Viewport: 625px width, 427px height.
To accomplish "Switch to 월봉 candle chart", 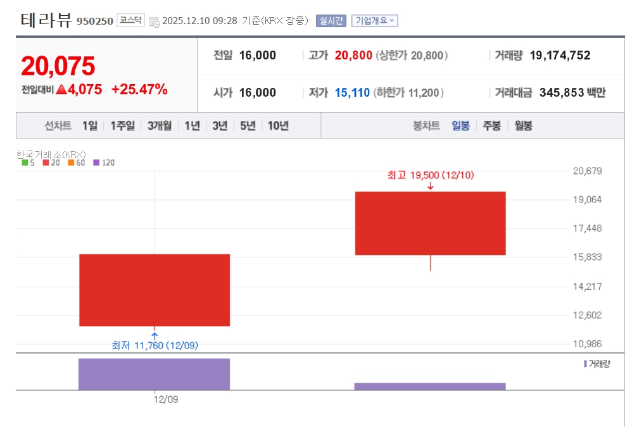I will 523,126.
